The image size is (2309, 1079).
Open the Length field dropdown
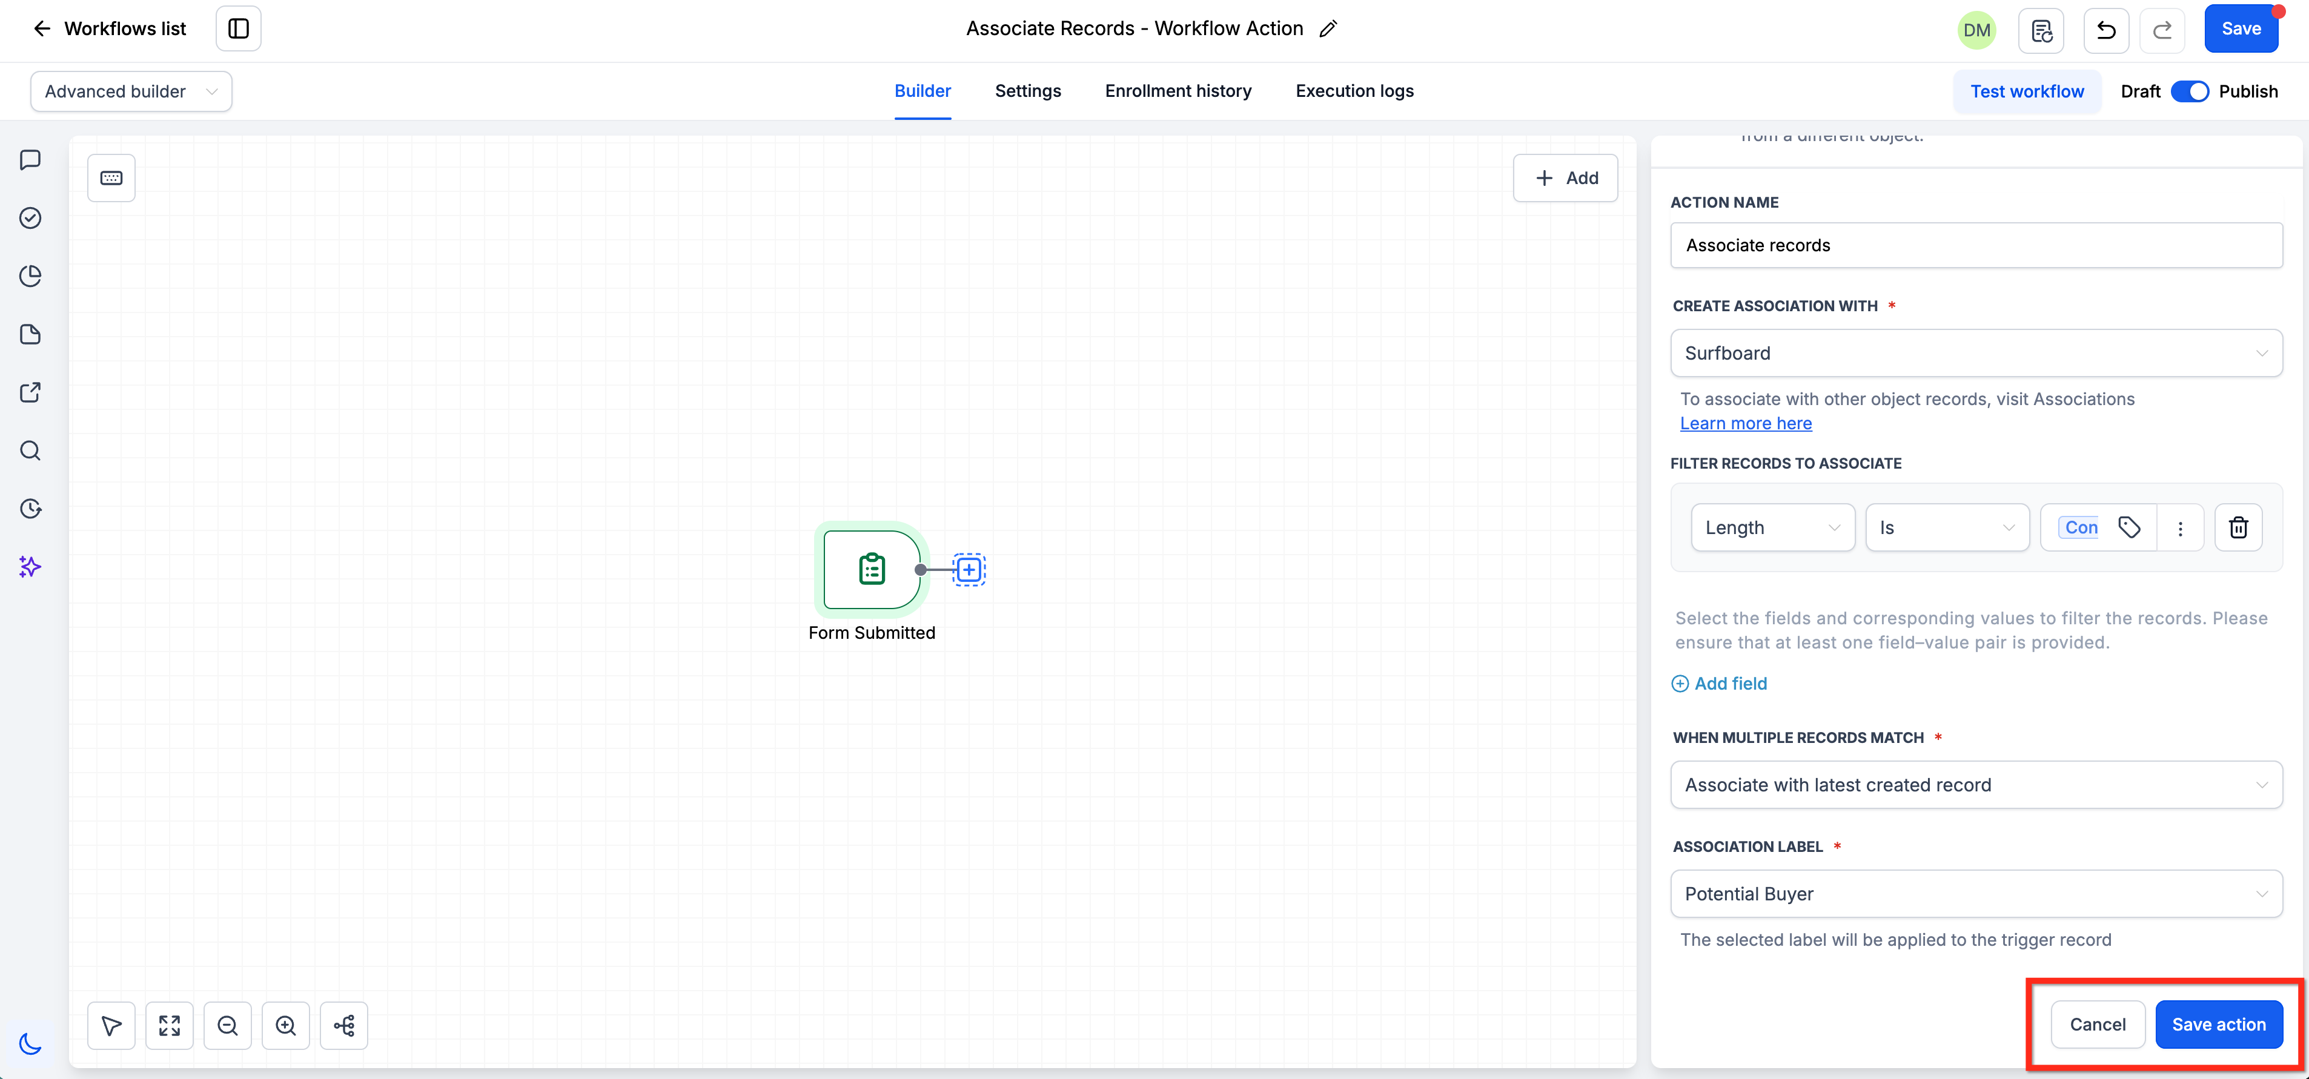click(1772, 528)
